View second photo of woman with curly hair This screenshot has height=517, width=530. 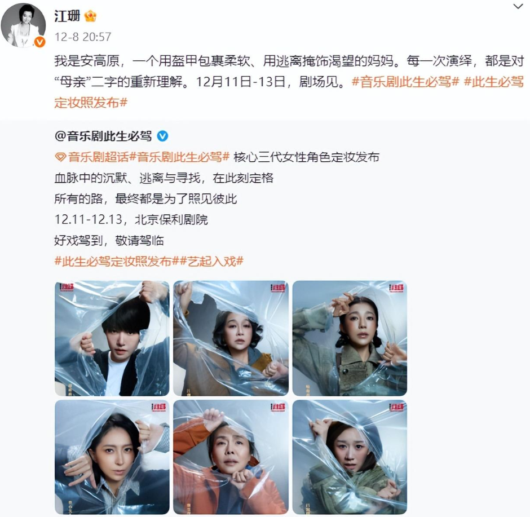(231, 338)
